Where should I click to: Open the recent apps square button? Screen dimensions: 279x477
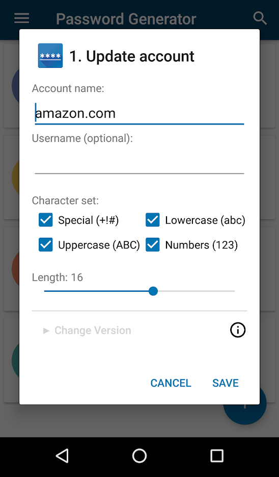click(x=217, y=456)
